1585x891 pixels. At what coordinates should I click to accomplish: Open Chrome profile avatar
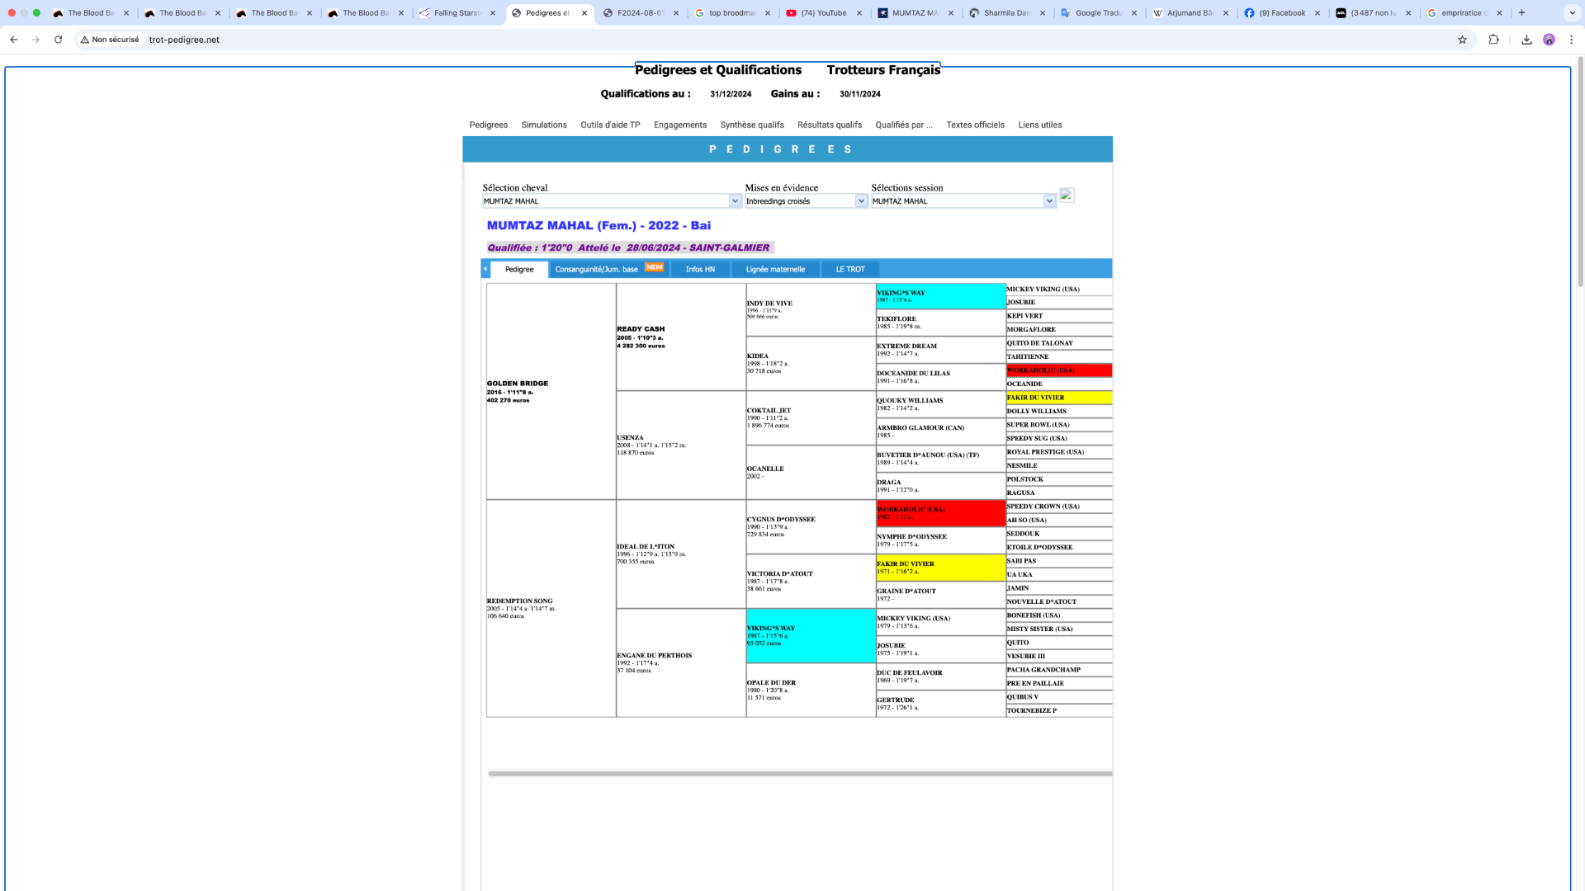(x=1549, y=40)
